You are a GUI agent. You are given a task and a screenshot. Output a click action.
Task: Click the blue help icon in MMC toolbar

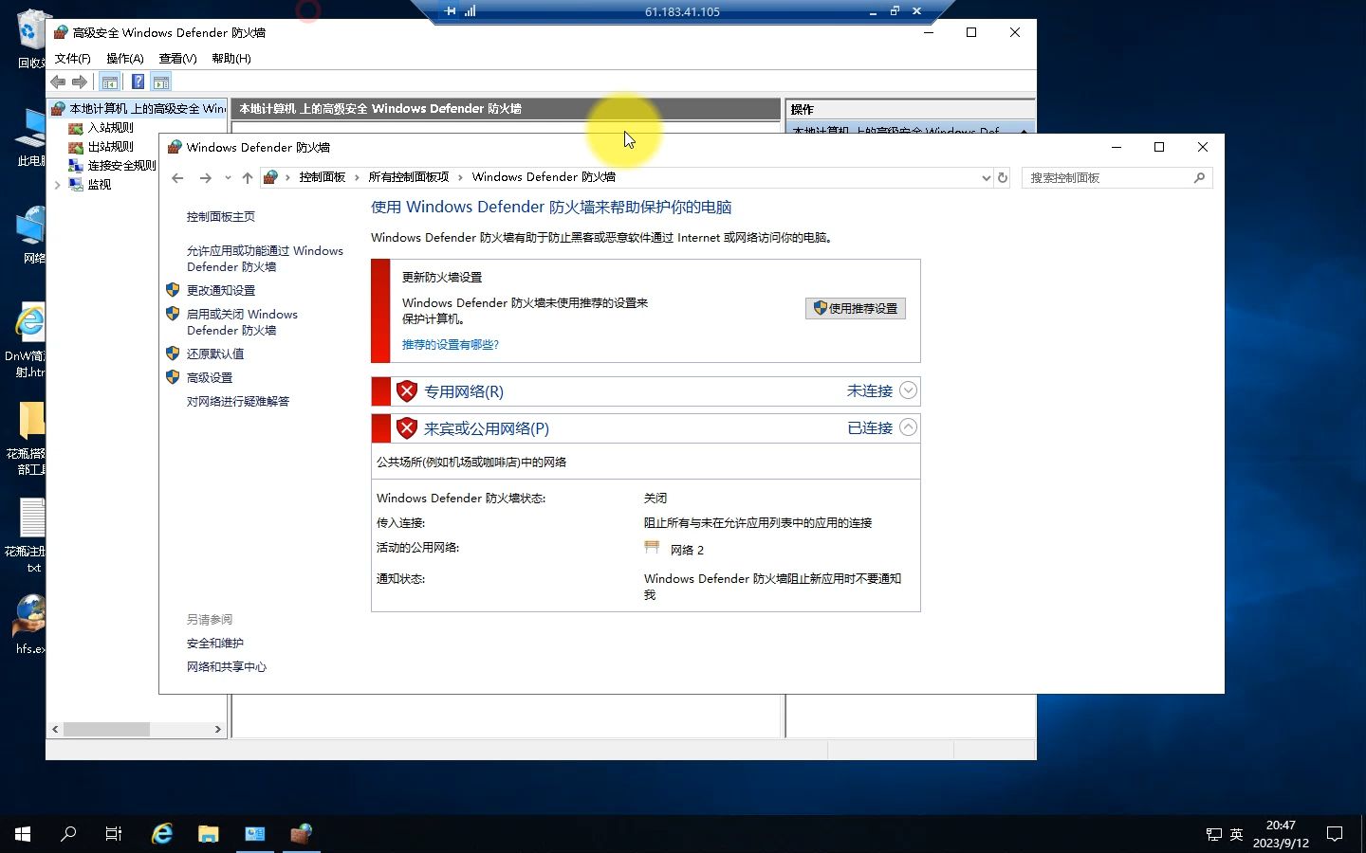pyautogui.click(x=138, y=82)
